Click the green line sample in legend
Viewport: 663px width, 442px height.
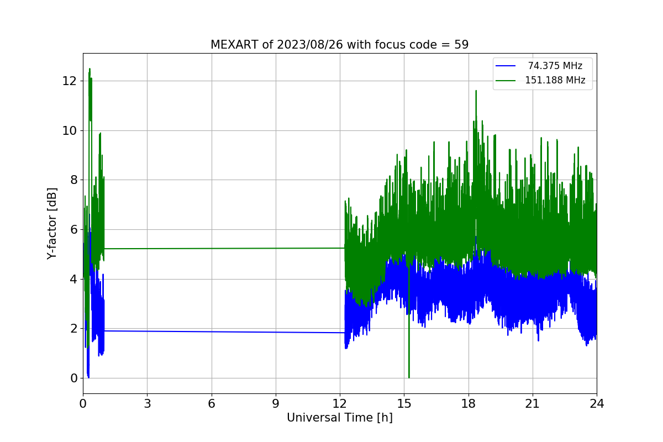506,81
